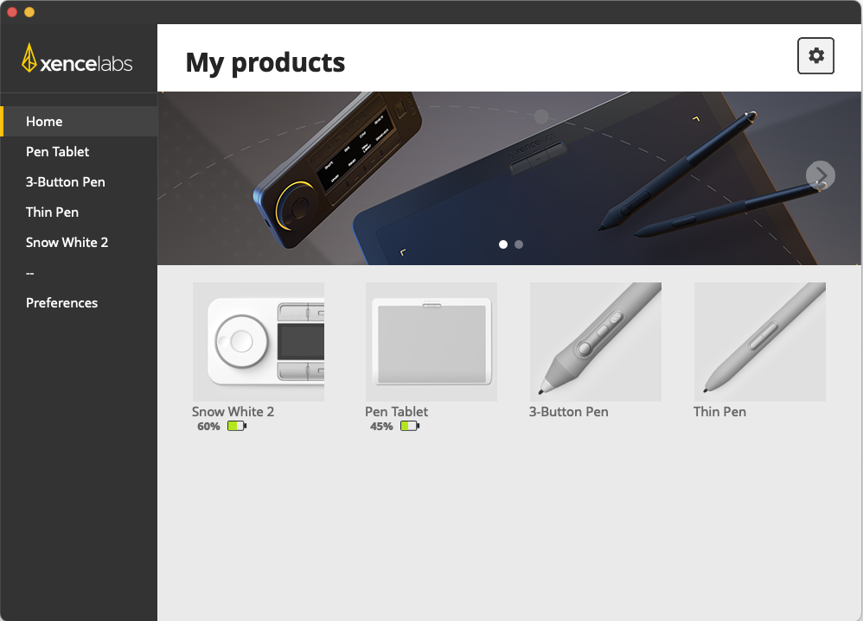Image resolution: width=863 pixels, height=621 pixels.
Task: Click the Thin Pen product label
Action: pyautogui.click(x=720, y=412)
